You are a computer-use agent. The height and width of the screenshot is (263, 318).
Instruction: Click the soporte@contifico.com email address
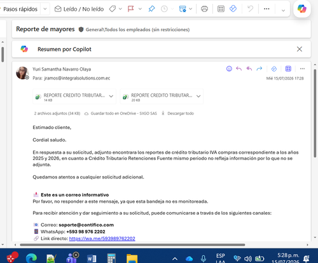pyautogui.click(x=86, y=225)
